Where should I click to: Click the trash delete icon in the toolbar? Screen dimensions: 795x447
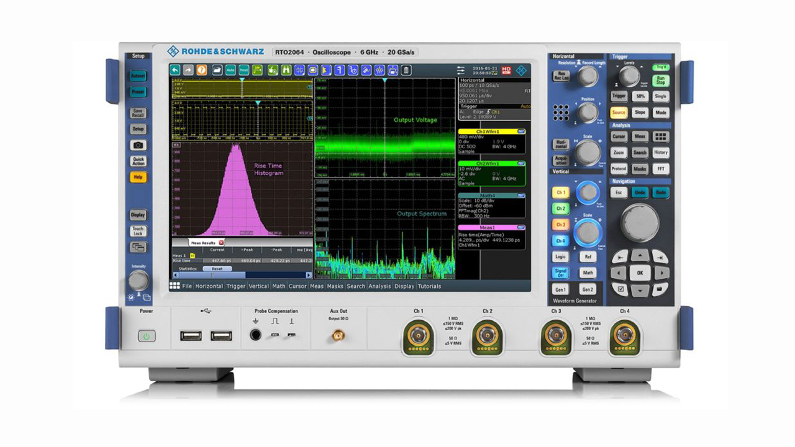pos(406,71)
